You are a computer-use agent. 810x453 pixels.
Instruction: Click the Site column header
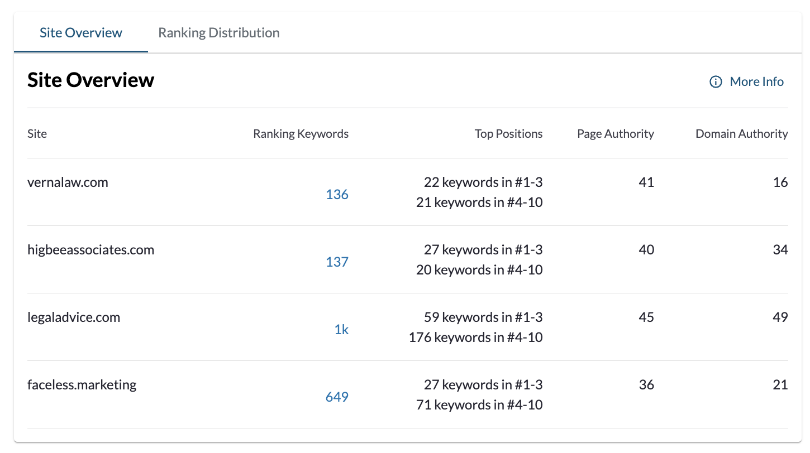(37, 134)
